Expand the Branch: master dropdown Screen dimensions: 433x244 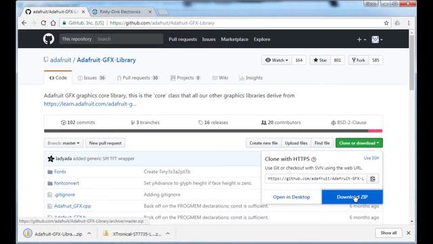[64, 143]
